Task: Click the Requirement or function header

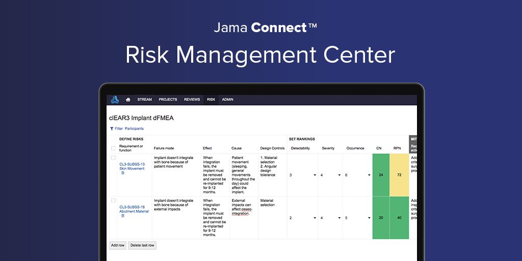Action: click(131, 148)
